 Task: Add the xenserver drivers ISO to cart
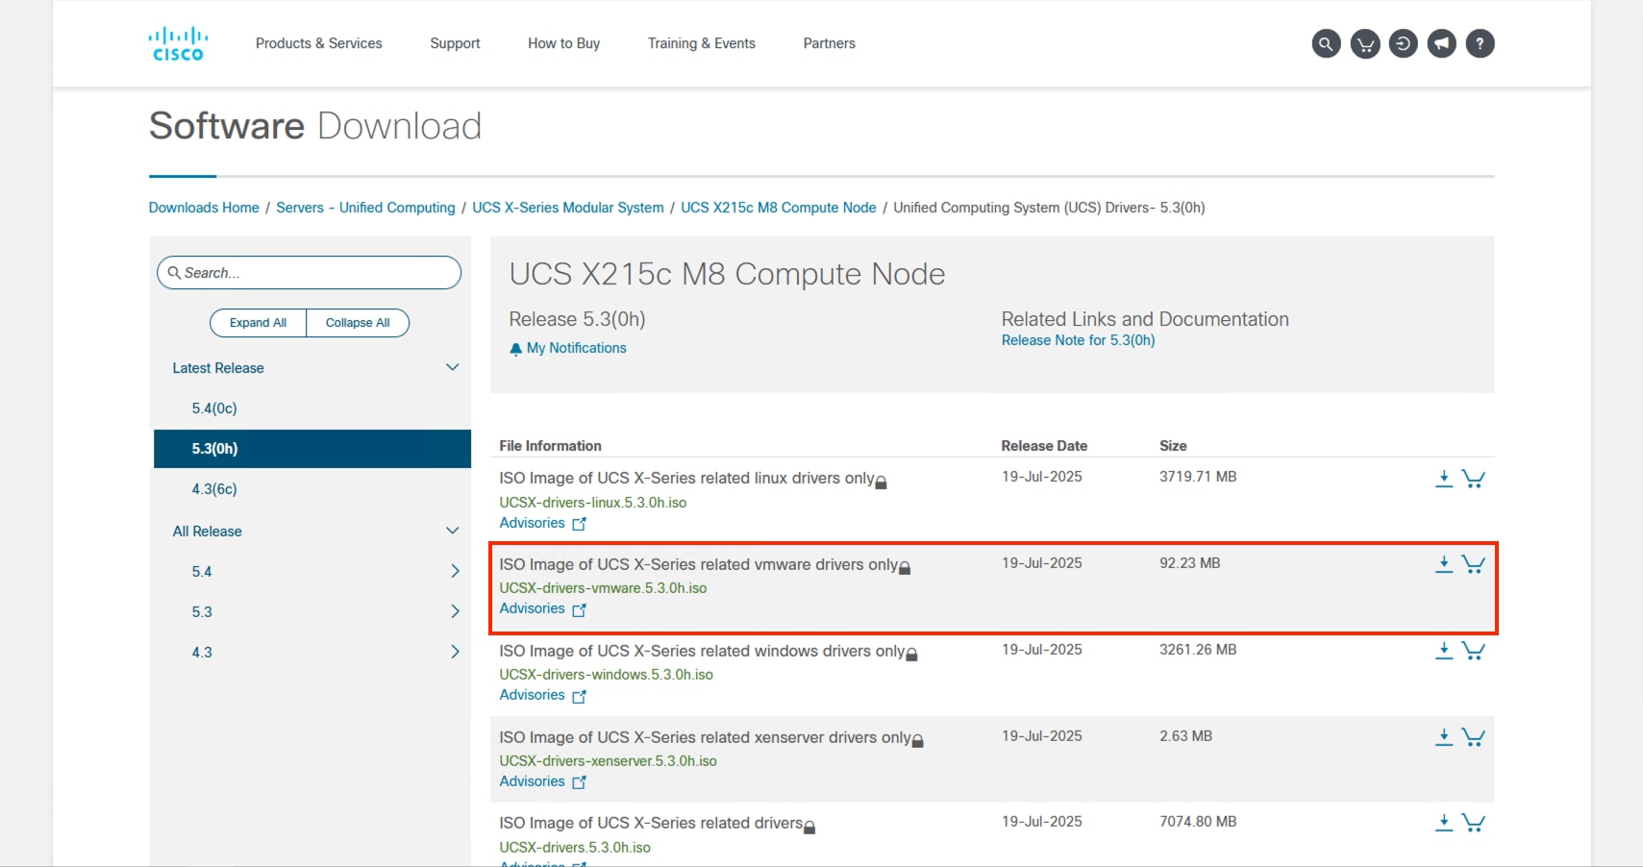click(x=1474, y=737)
